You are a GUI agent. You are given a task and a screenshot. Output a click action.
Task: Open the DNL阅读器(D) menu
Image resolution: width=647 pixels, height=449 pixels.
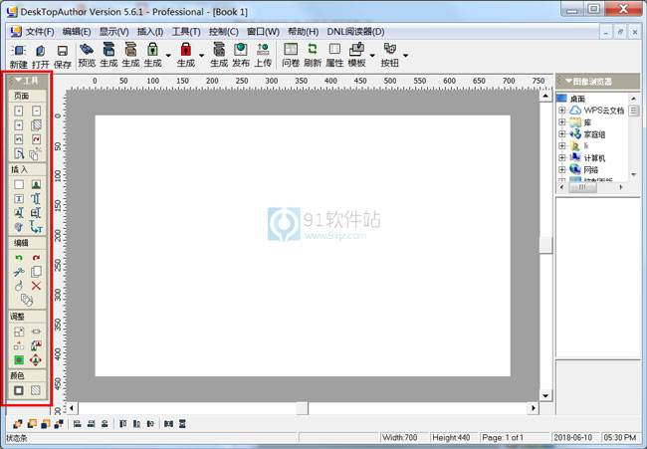pyautogui.click(x=353, y=31)
